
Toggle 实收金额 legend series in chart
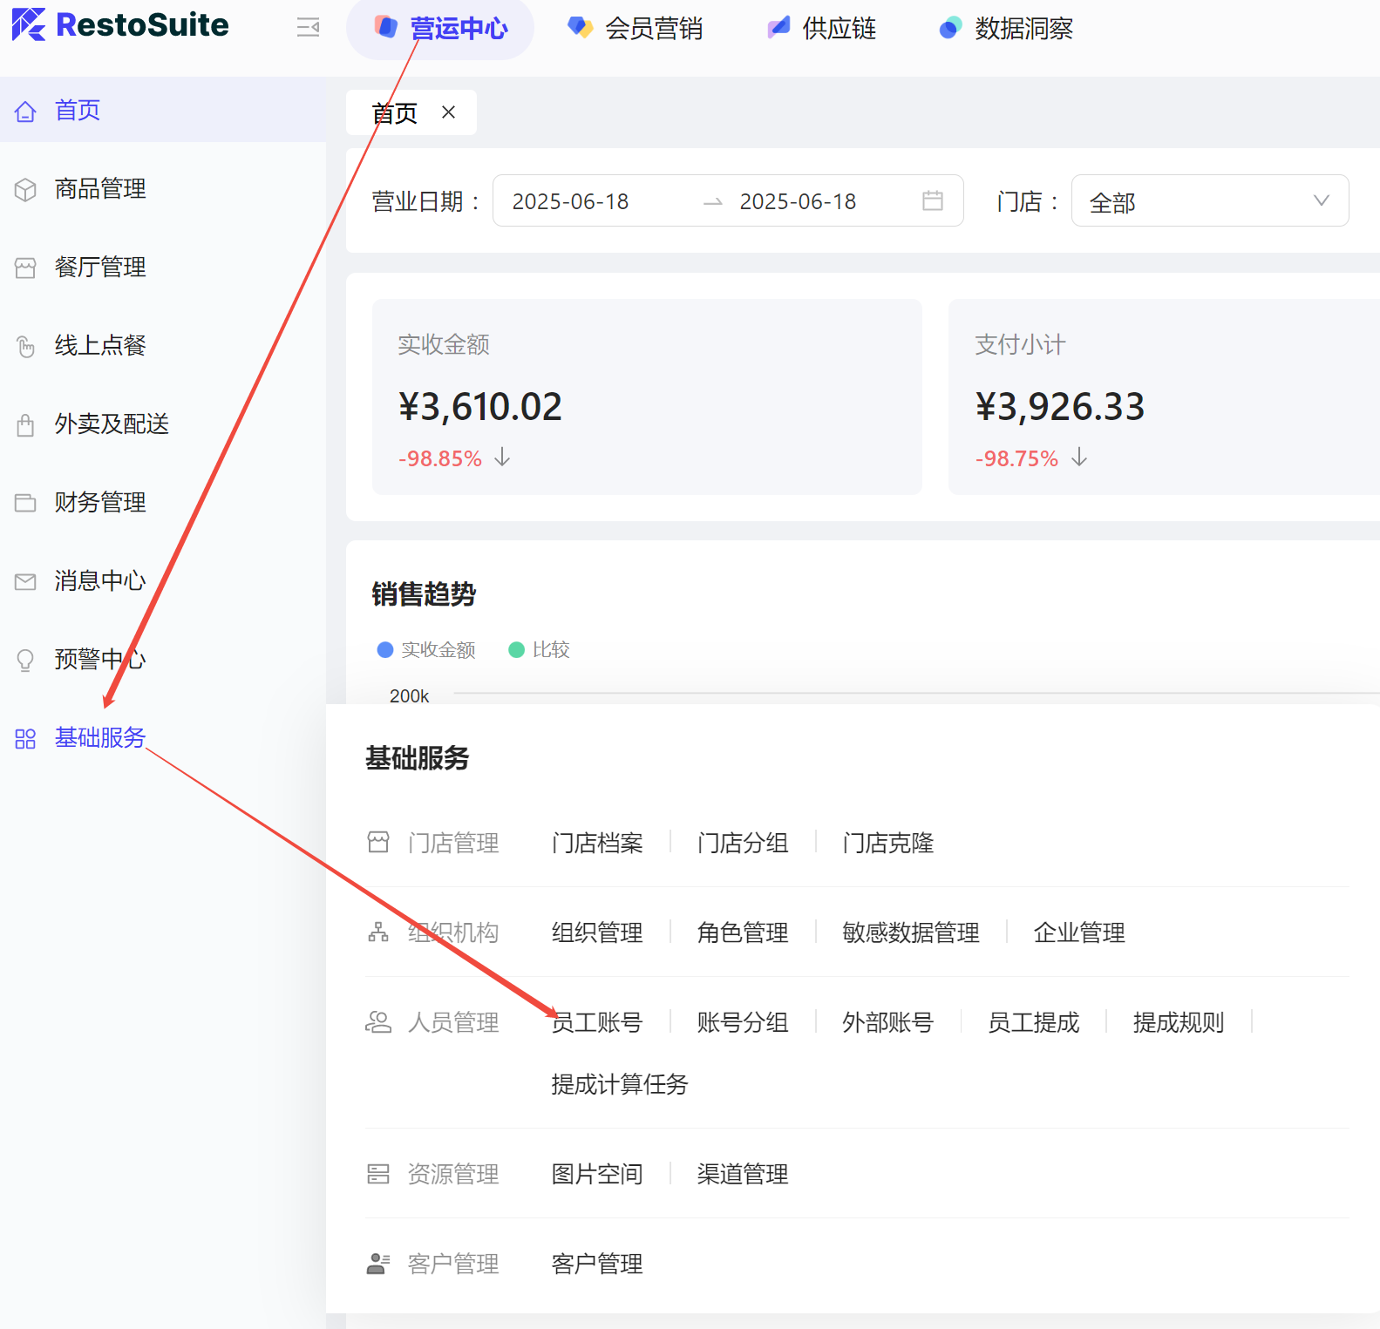coord(426,649)
